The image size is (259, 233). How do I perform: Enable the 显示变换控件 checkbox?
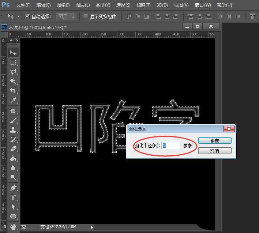pyautogui.click(x=86, y=16)
